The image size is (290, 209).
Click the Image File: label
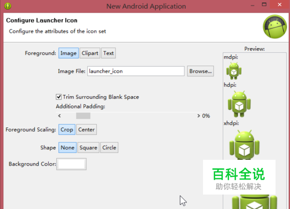[x=71, y=71]
